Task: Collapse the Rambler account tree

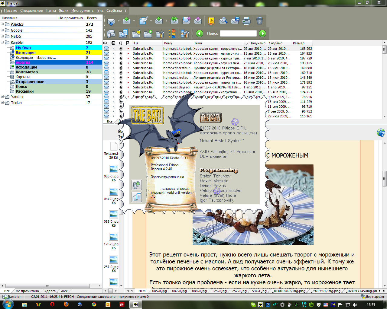Action: point(2,42)
